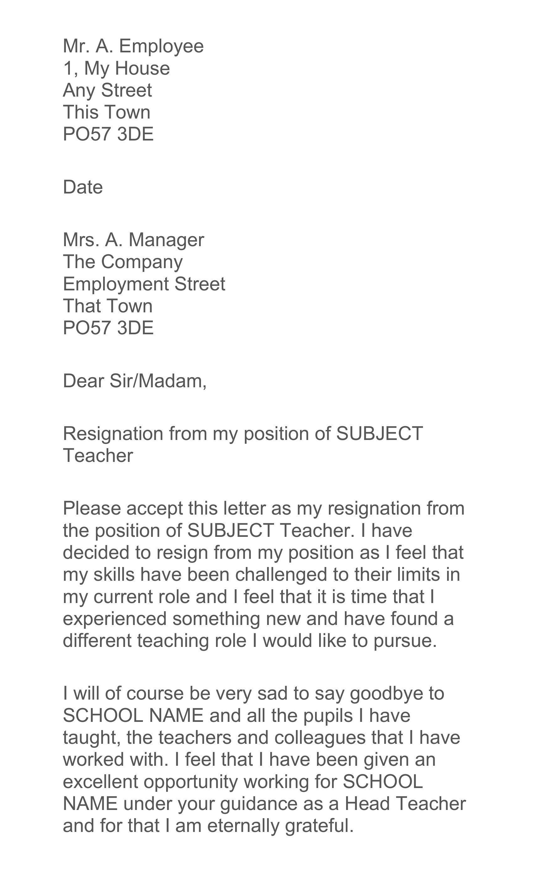Click the closing line 'and for that I am eternally grateful'
533x878 pixels.
point(208,826)
